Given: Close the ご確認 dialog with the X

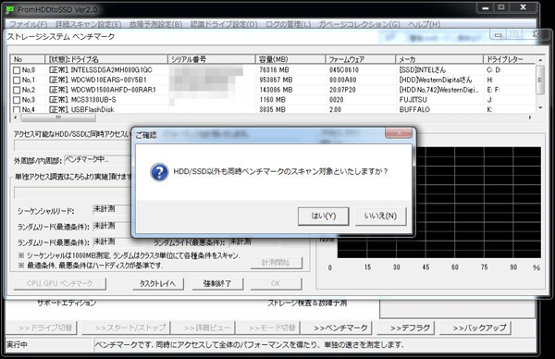Looking at the screenshot, I should tap(399, 133).
